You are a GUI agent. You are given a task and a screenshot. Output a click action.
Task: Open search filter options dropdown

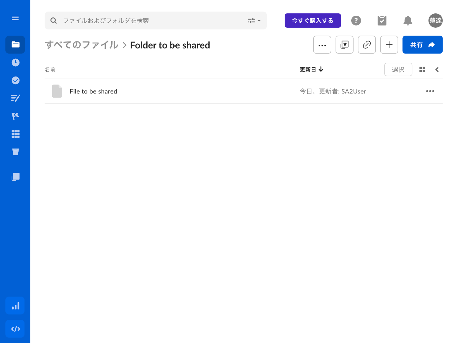click(254, 21)
